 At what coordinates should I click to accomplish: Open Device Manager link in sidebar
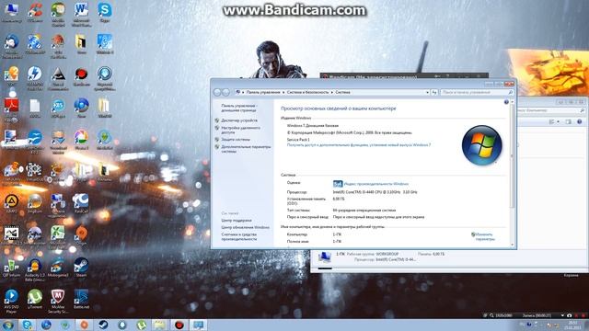(239, 120)
